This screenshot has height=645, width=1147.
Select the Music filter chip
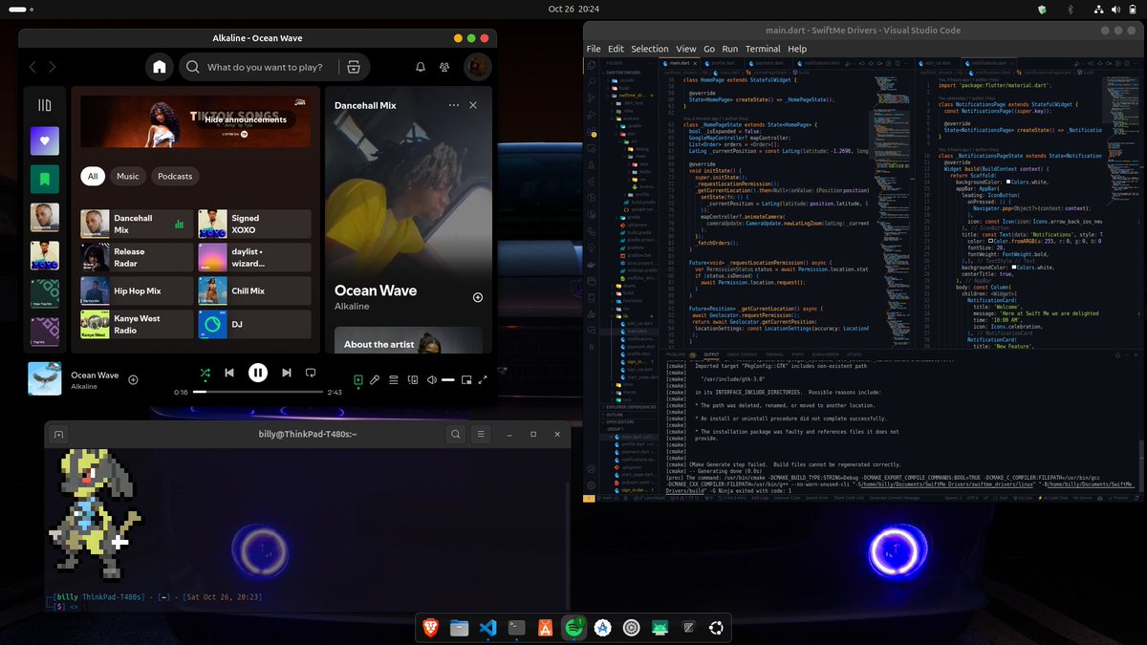click(x=128, y=176)
